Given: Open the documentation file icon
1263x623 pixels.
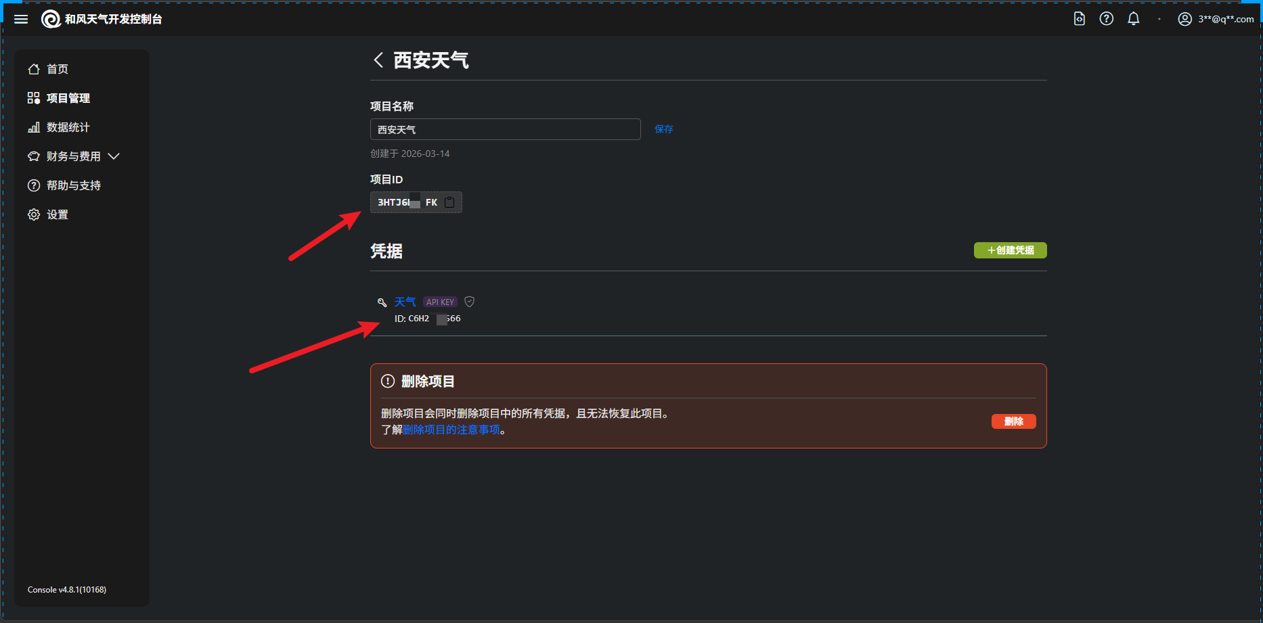Looking at the screenshot, I should click(1079, 19).
